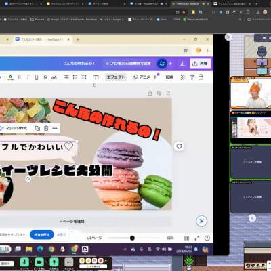Change text alignment in Canva toolbar
This screenshot has height=271, width=271.
pos(66,77)
